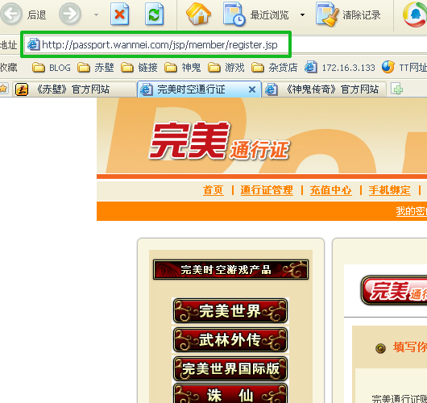Switch to 《神鬼传奇》官方网站 tab

[324, 89]
